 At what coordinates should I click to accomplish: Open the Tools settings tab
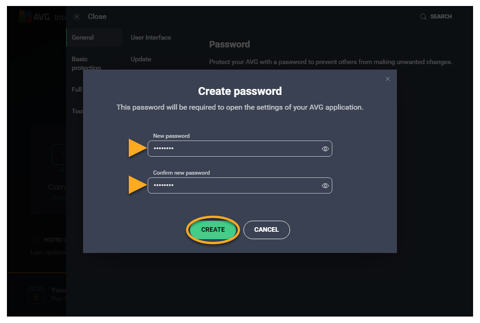pyautogui.click(x=77, y=111)
